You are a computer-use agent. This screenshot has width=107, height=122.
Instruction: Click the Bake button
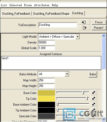[x=93, y=74]
